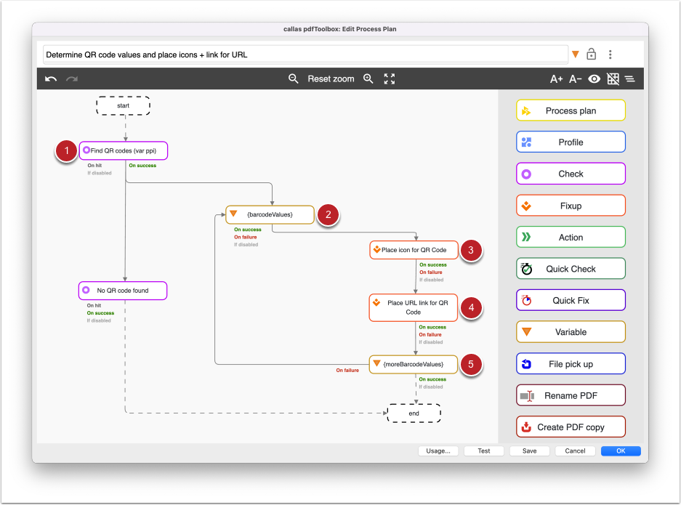The width and height of the screenshot is (681, 505).
Task: Click the undo arrow icon
Action: click(51, 79)
